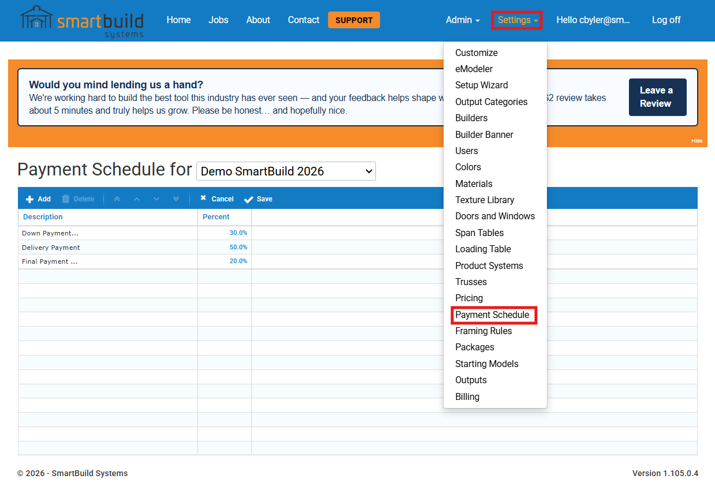Click the 50.0% percent cell
The image size is (715, 494).
[x=225, y=248]
